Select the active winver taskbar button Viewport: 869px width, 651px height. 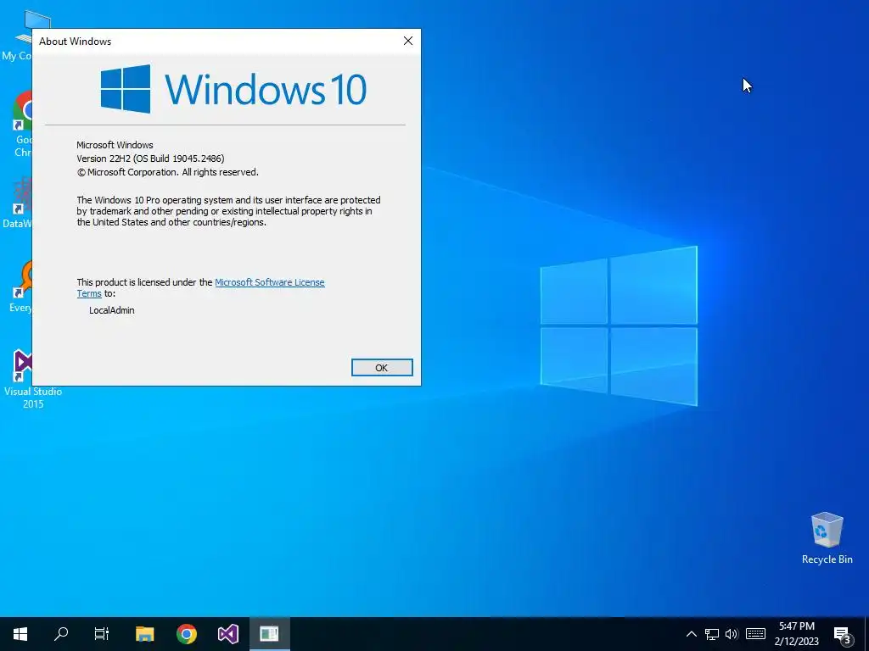click(x=269, y=634)
